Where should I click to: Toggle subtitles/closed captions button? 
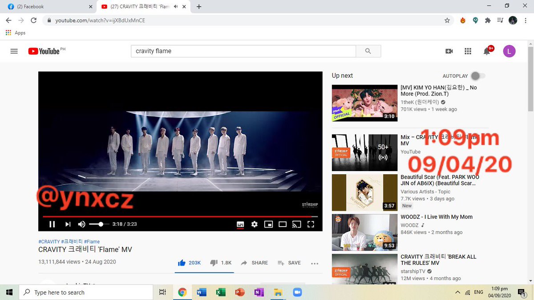[240, 224]
